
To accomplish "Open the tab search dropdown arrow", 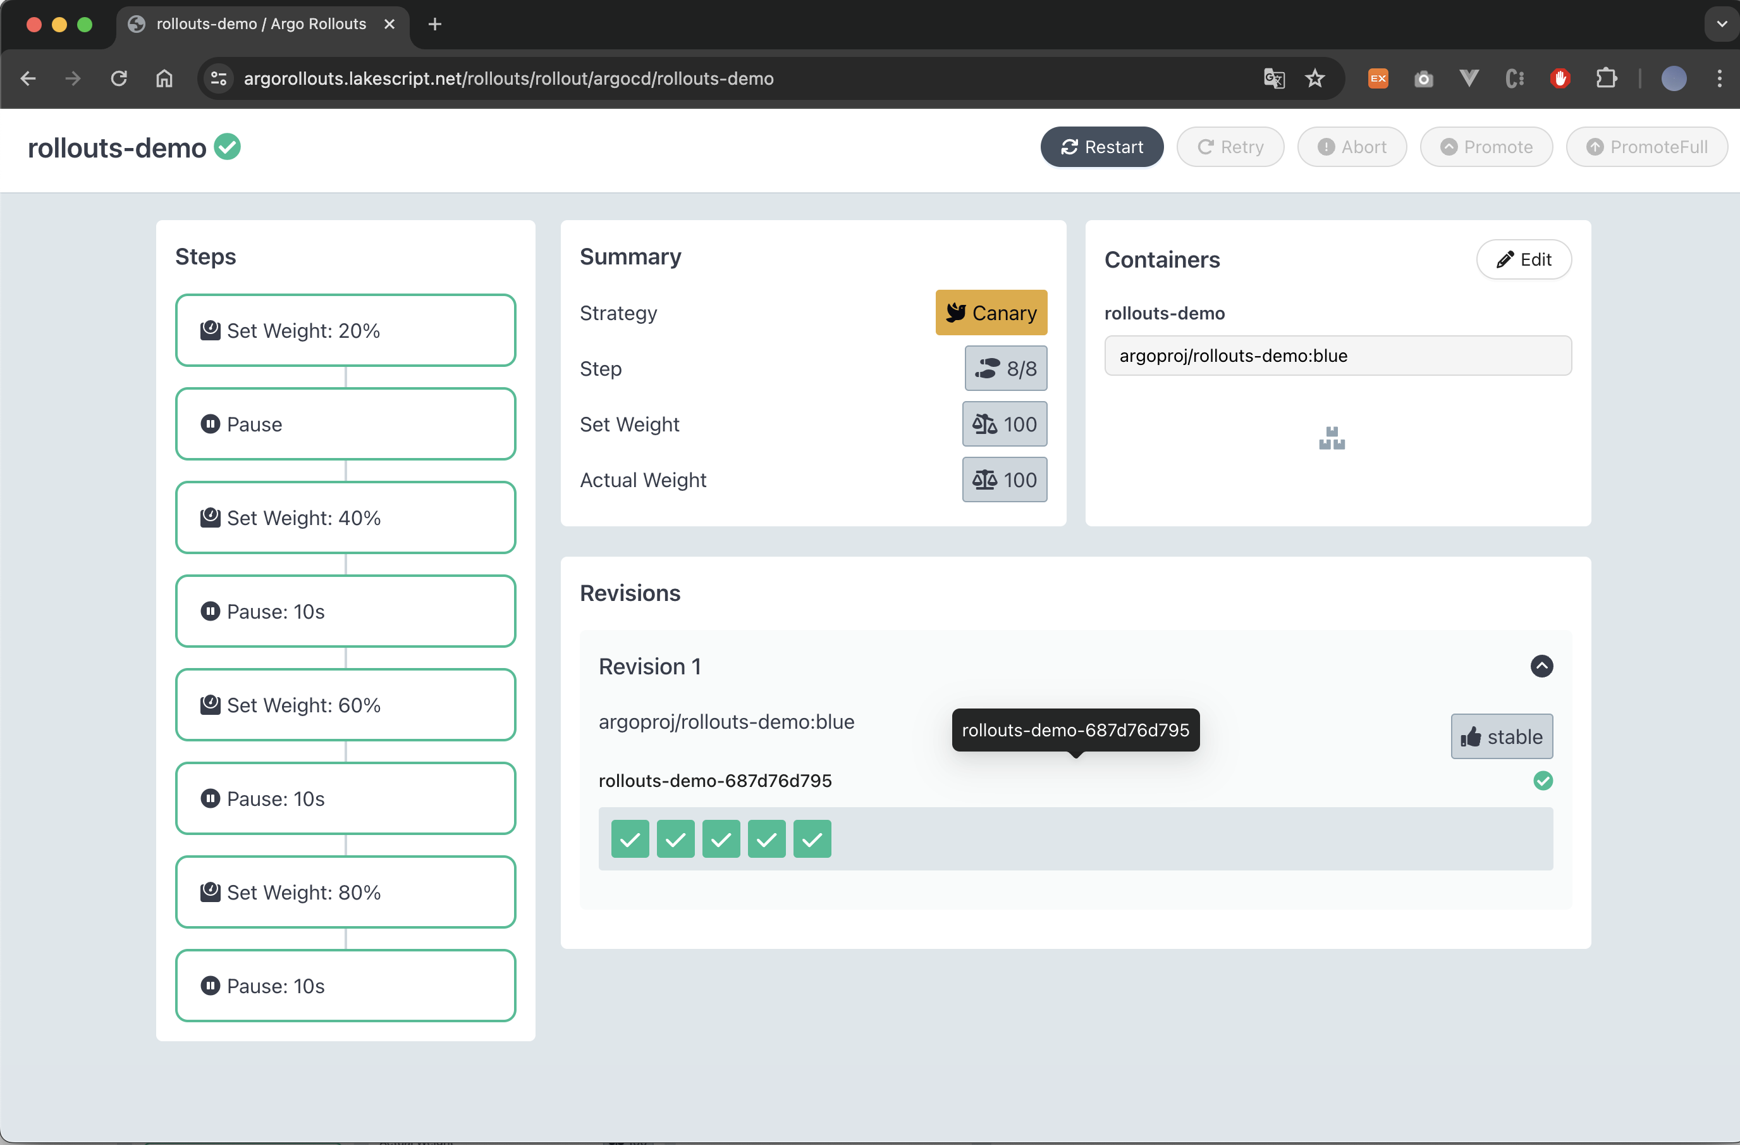I will pyautogui.click(x=1721, y=24).
